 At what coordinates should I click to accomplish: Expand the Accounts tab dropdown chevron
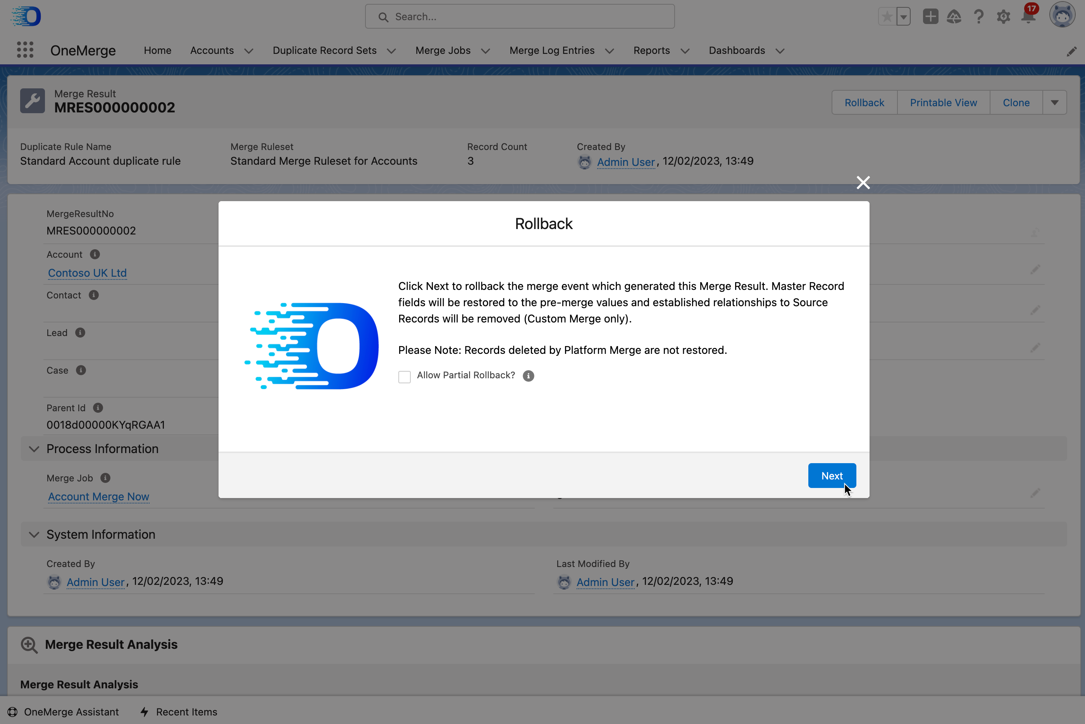[x=249, y=51]
